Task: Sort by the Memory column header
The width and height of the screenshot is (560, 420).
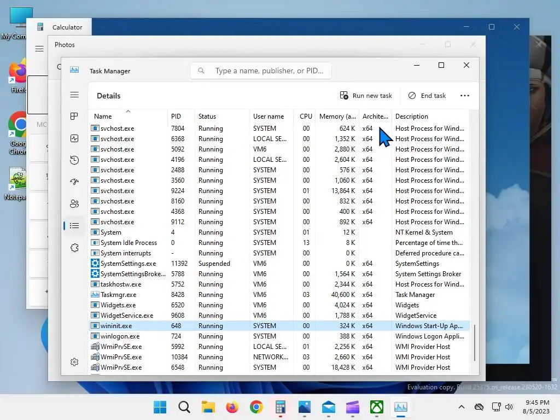Action: pos(337,116)
